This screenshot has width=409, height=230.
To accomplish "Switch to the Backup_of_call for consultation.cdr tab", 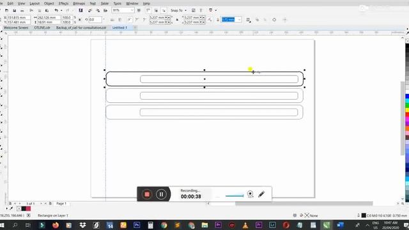I will click(81, 27).
